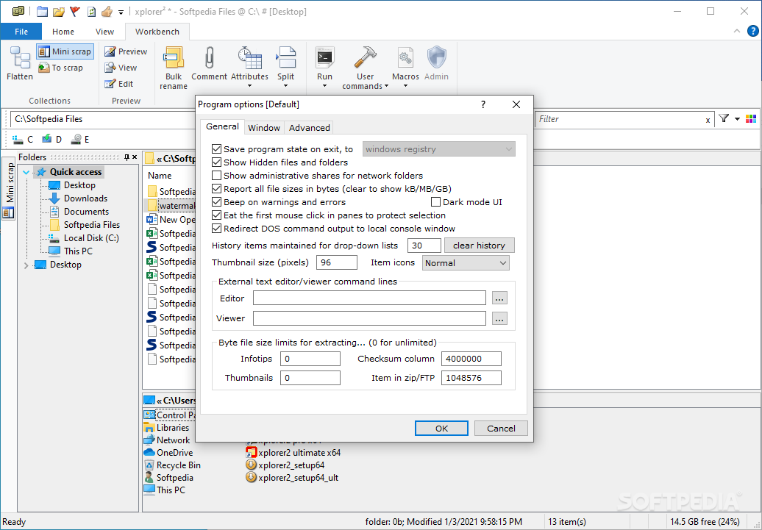Open the windows registry dropdown
This screenshot has height=530, width=762.
coord(439,149)
